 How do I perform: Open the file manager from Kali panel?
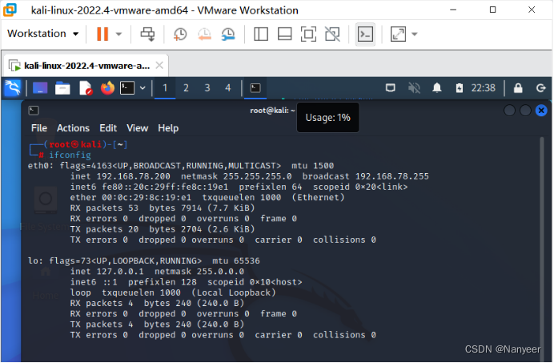tap(62, 87)
